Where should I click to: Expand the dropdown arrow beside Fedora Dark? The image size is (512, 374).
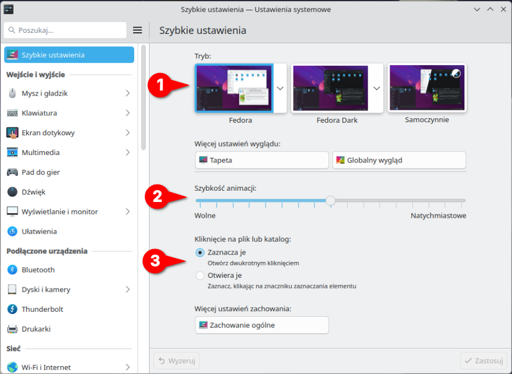[376, 88]
